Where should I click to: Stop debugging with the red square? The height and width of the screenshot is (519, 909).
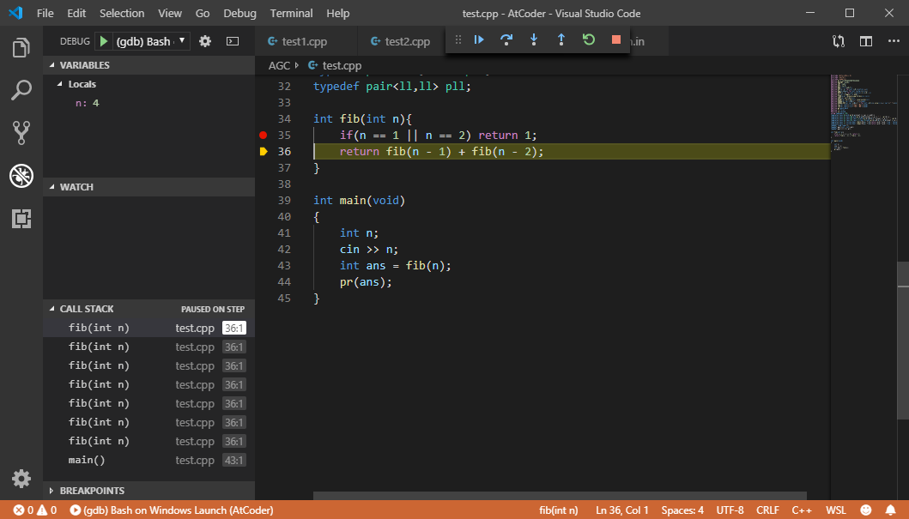pos(615,39)
